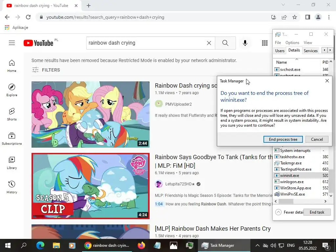
Task: Open Windows taskbar search
Action: (x=24, y=245)
